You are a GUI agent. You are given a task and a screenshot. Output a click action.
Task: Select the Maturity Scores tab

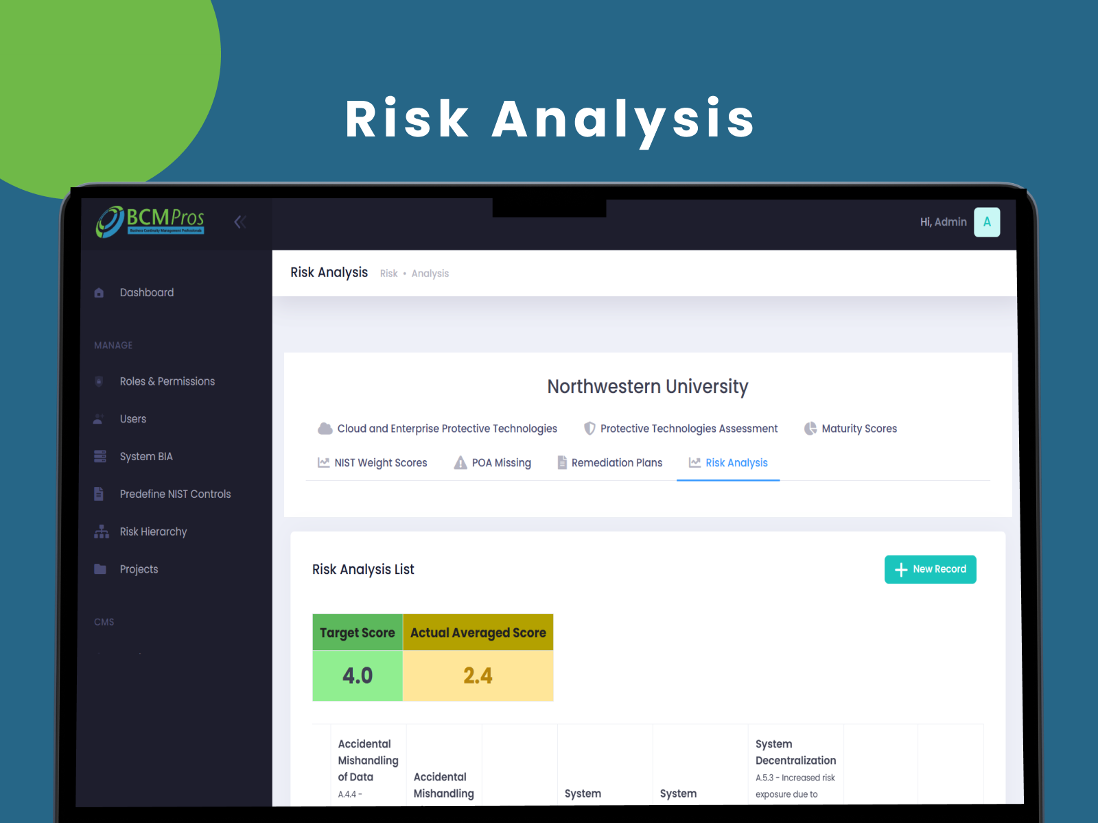pyautogui.click(x=850, y=429)
